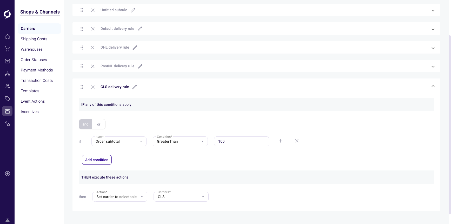This screenshot has height=224, width=451.
Task: Add another value with the plus icon
Action: (281, 141)
